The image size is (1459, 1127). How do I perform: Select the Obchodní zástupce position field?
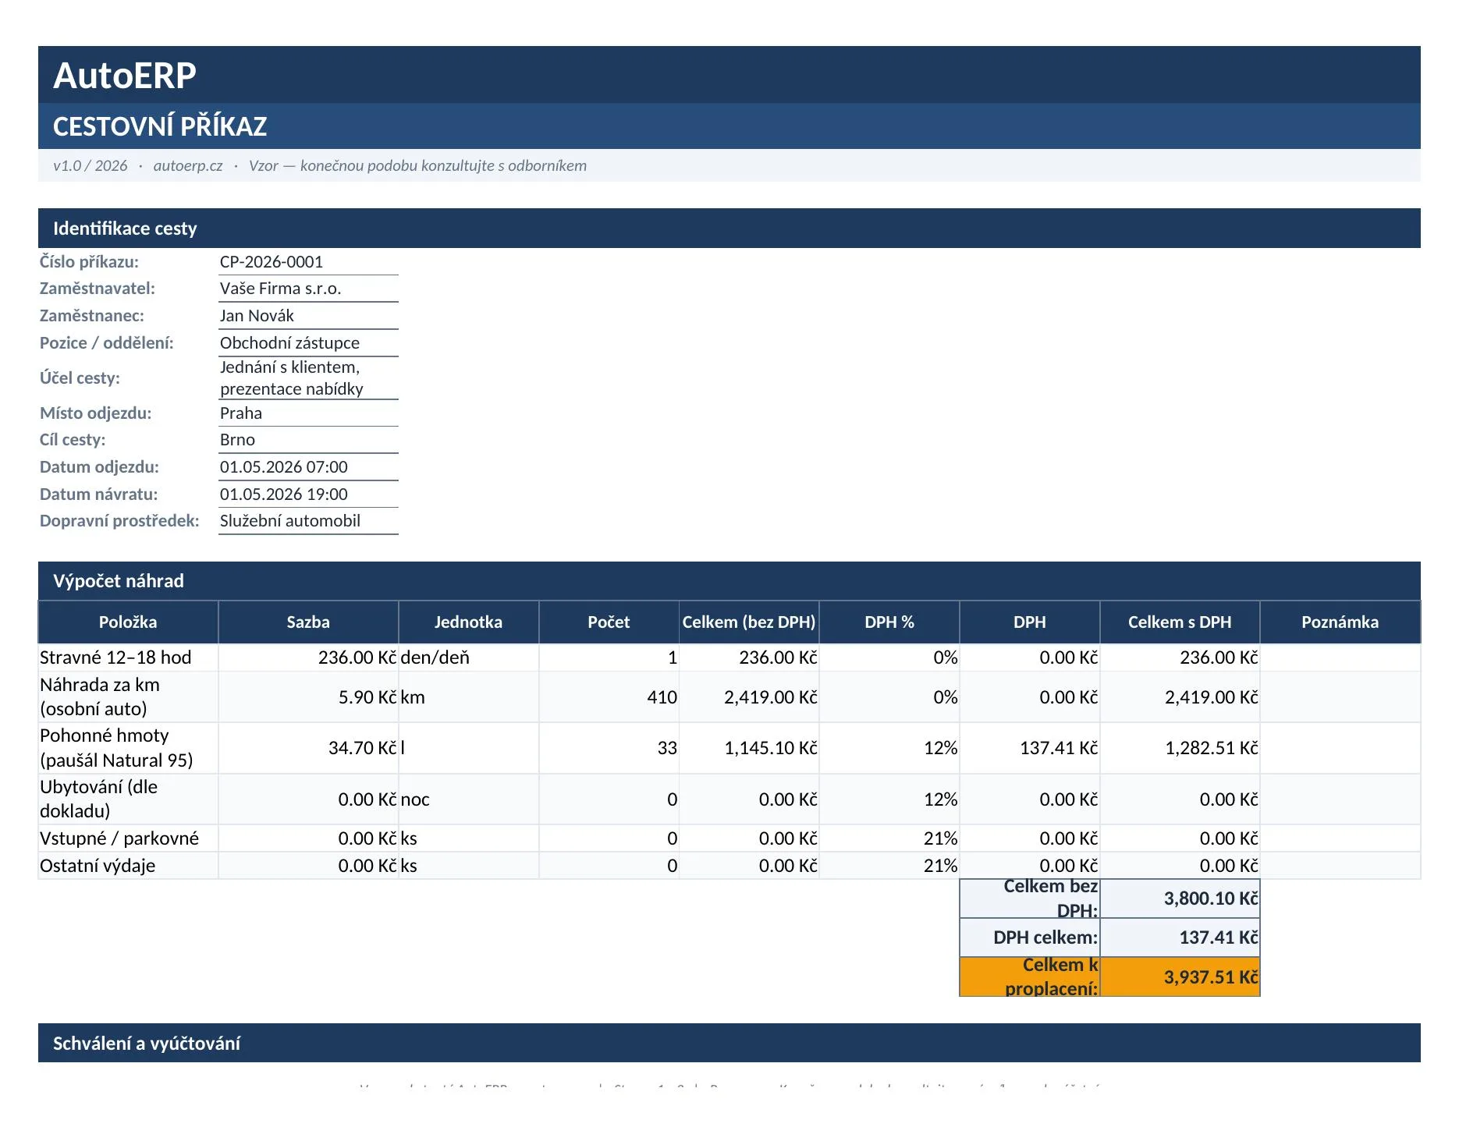pyautogui.click(x=308, y=343)
